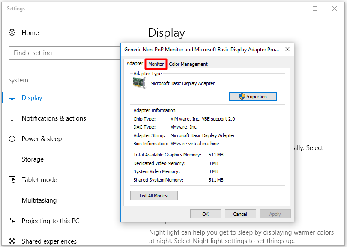Viewport: 347px width, 247px height.
Task: Select the Adapter tab
Action: [135, 63]
